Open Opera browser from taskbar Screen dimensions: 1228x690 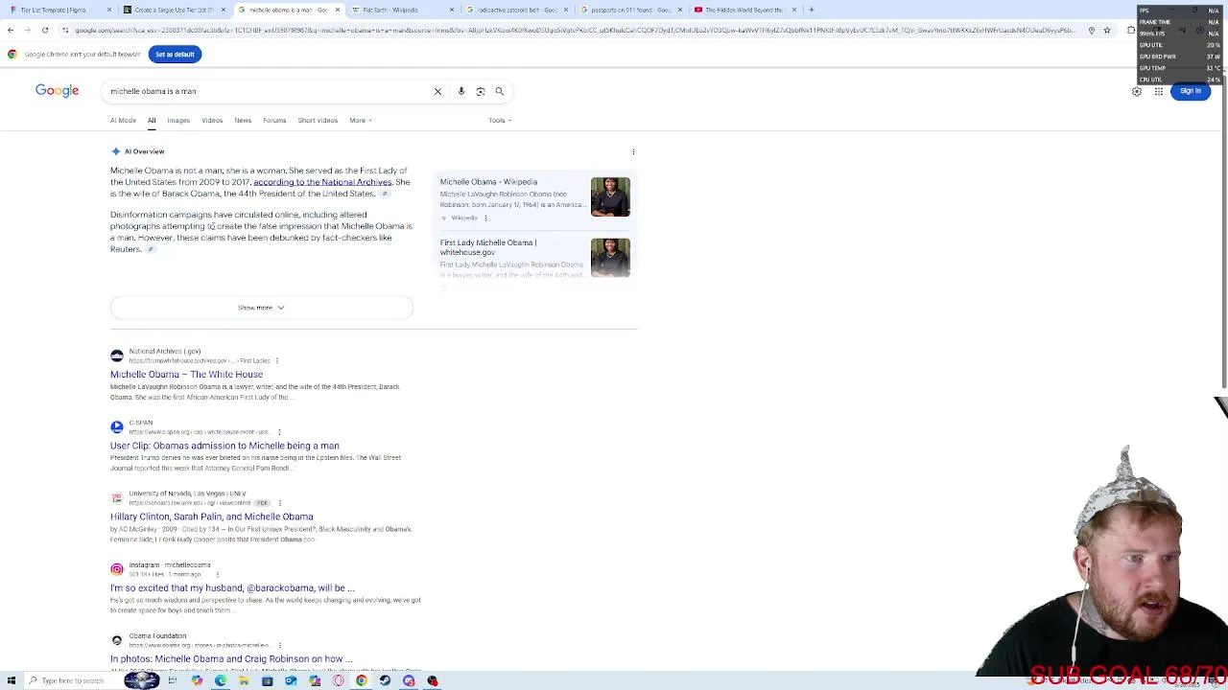338,680
